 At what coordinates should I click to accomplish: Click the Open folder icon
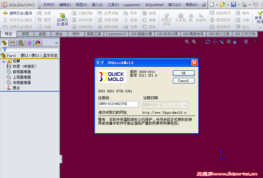coord(223,5)
